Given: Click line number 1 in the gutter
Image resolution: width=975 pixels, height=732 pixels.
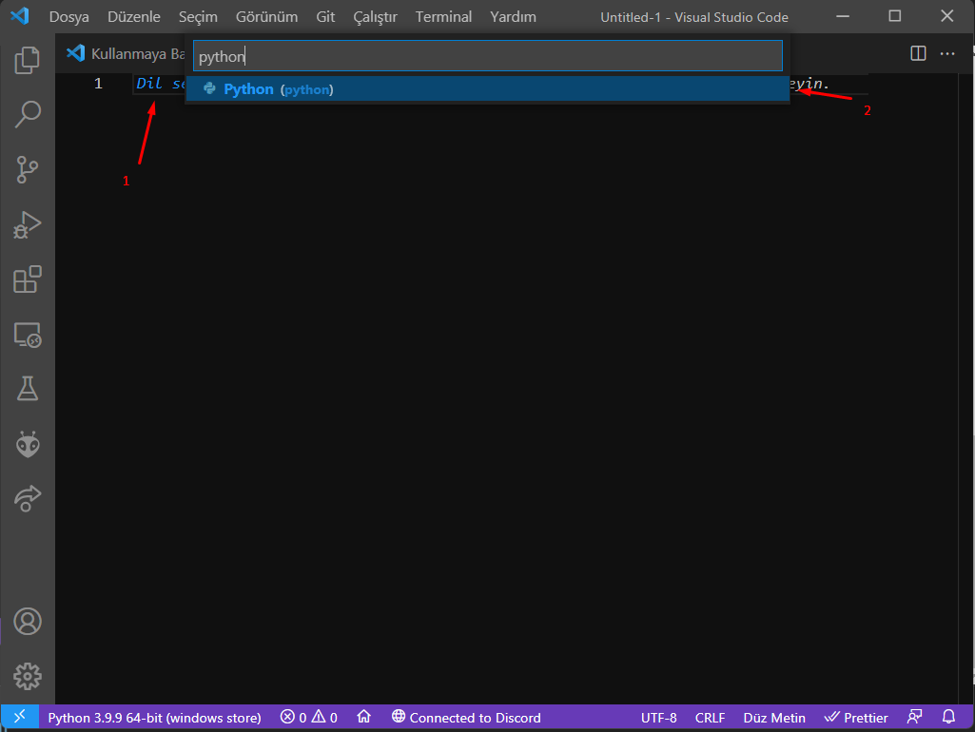Looking at the screenshot, I should click(x=98, y=84).
